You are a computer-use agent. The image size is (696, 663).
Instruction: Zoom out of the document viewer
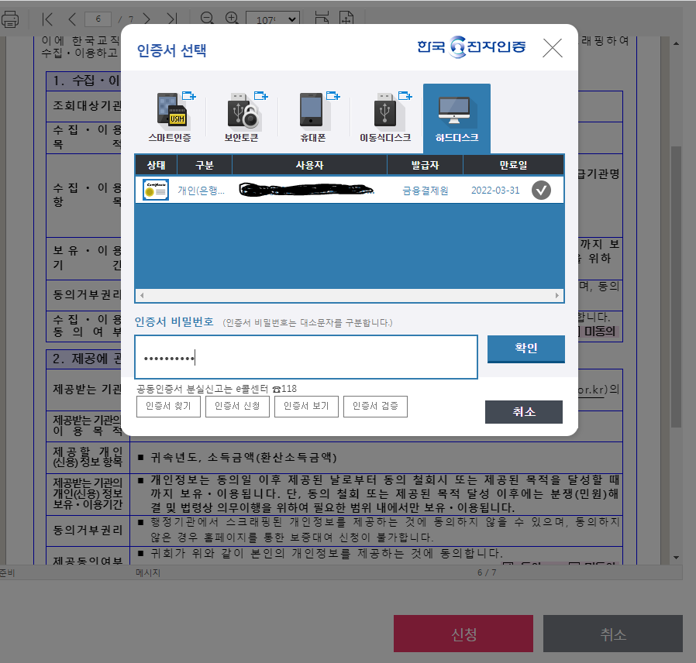tap(207, 19)
